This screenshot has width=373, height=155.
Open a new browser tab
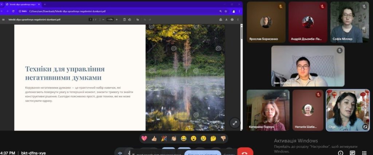45,4
